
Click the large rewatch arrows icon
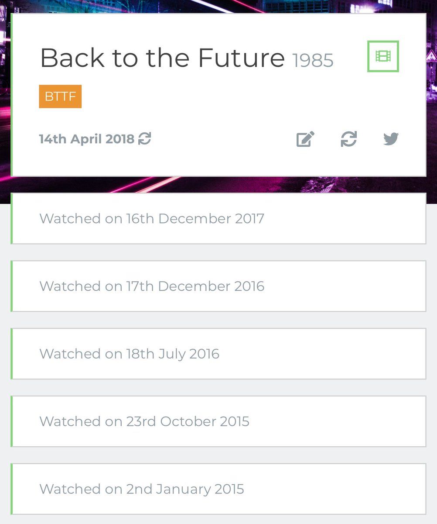348,139
